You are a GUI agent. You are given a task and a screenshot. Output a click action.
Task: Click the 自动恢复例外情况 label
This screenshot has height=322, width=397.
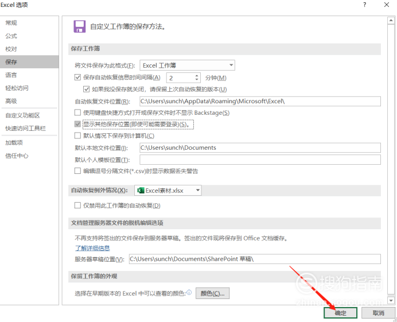(99, 190)
